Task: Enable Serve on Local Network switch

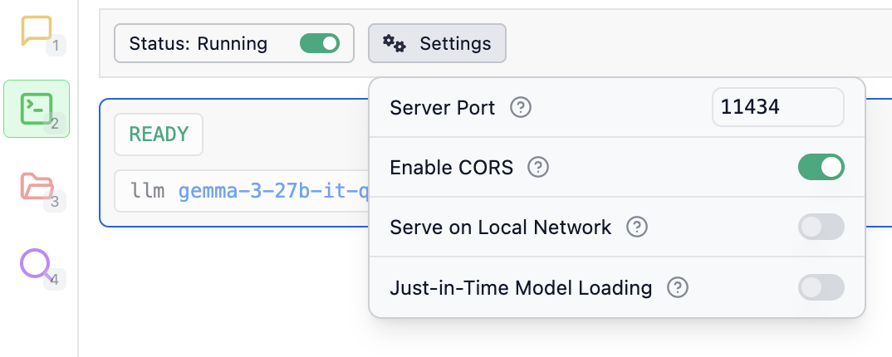Action: 821,227
